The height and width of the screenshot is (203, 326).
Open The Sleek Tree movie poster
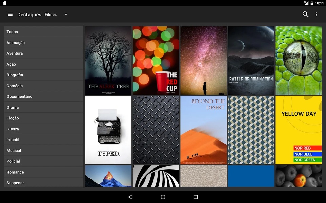click(x=108, y=61)
